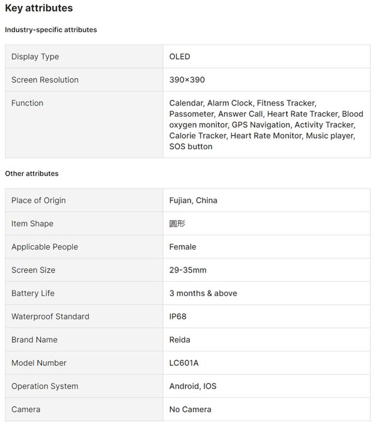Screen dimensions: 374x422
Task: Click the OLED value cell
Action: (x=180, y=57)
